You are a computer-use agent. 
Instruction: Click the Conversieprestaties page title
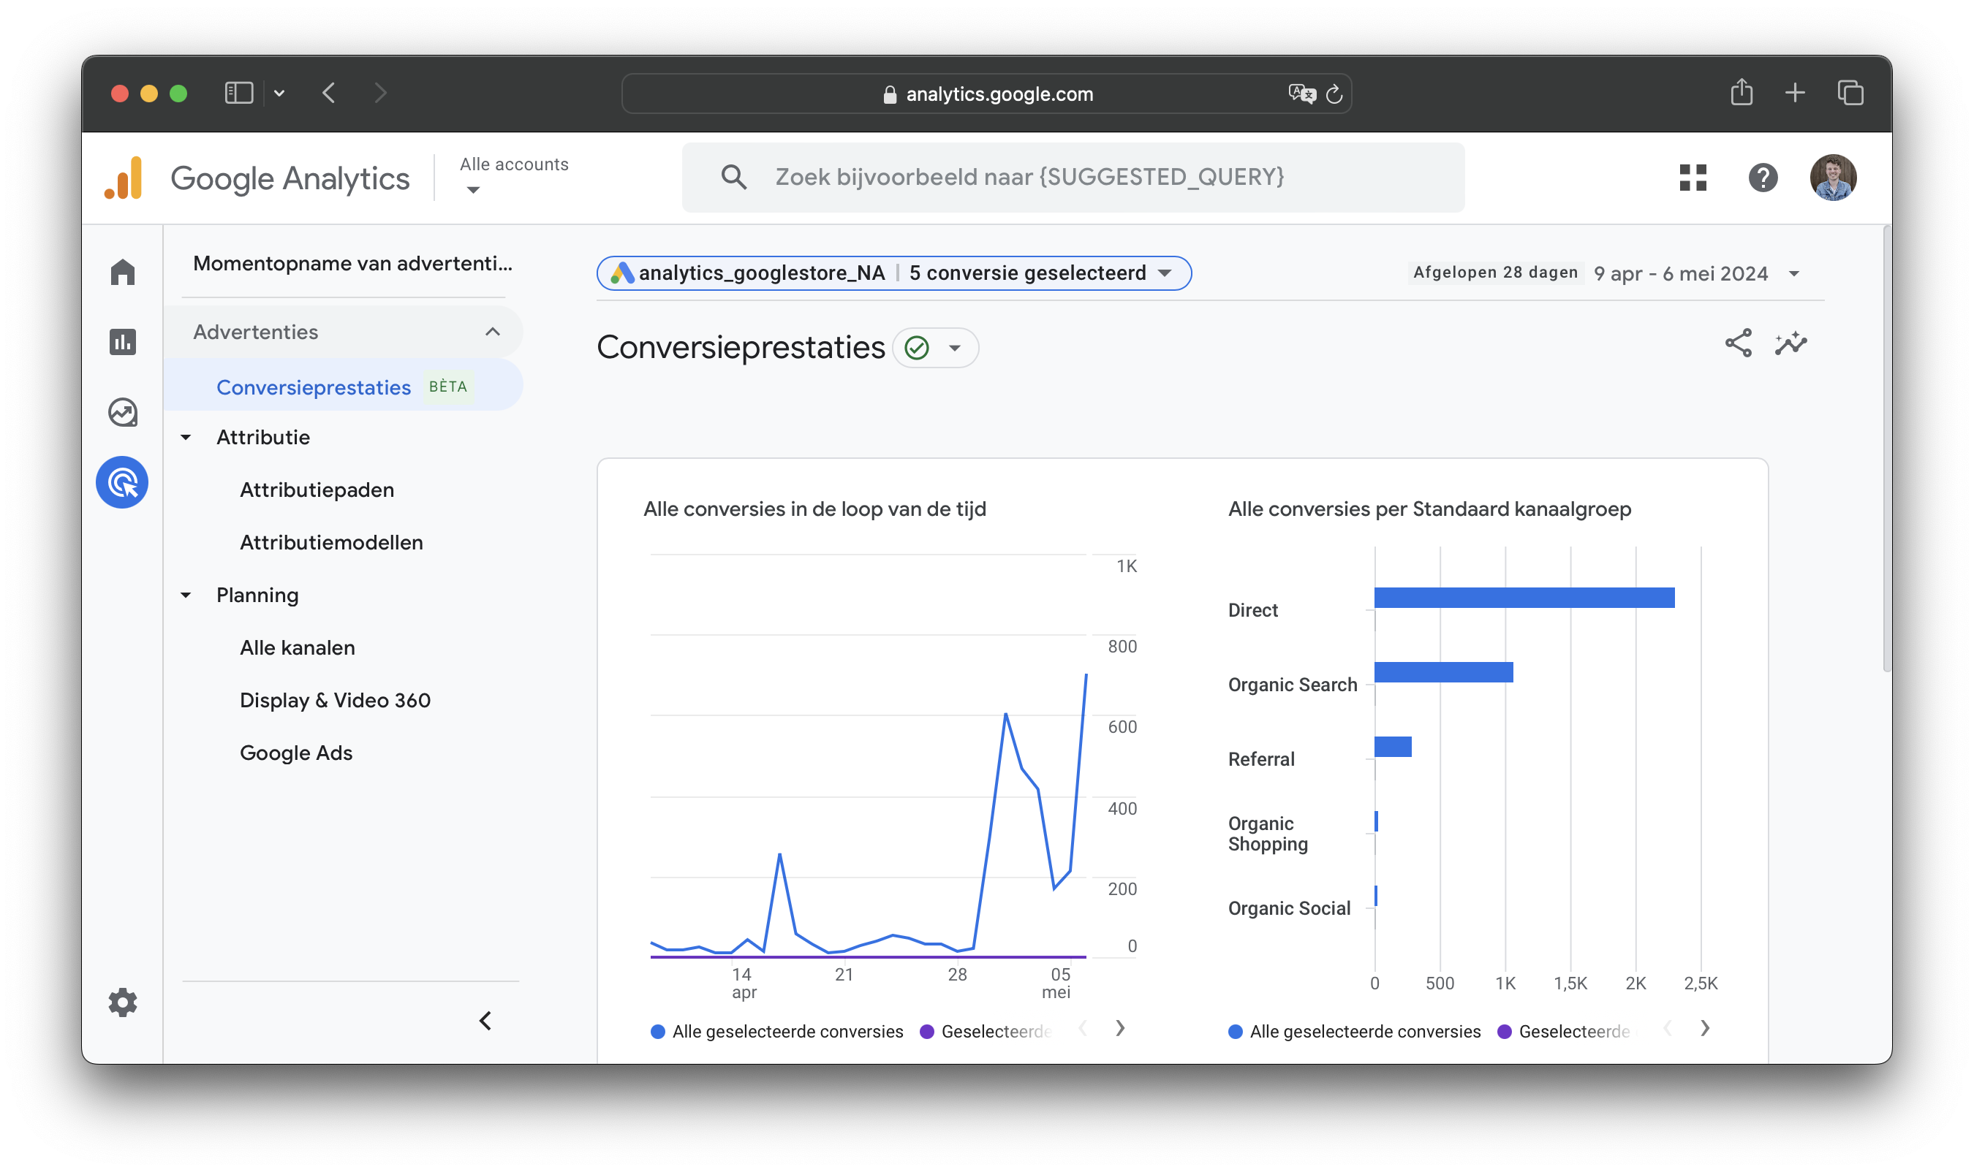(x=741, y=348)
